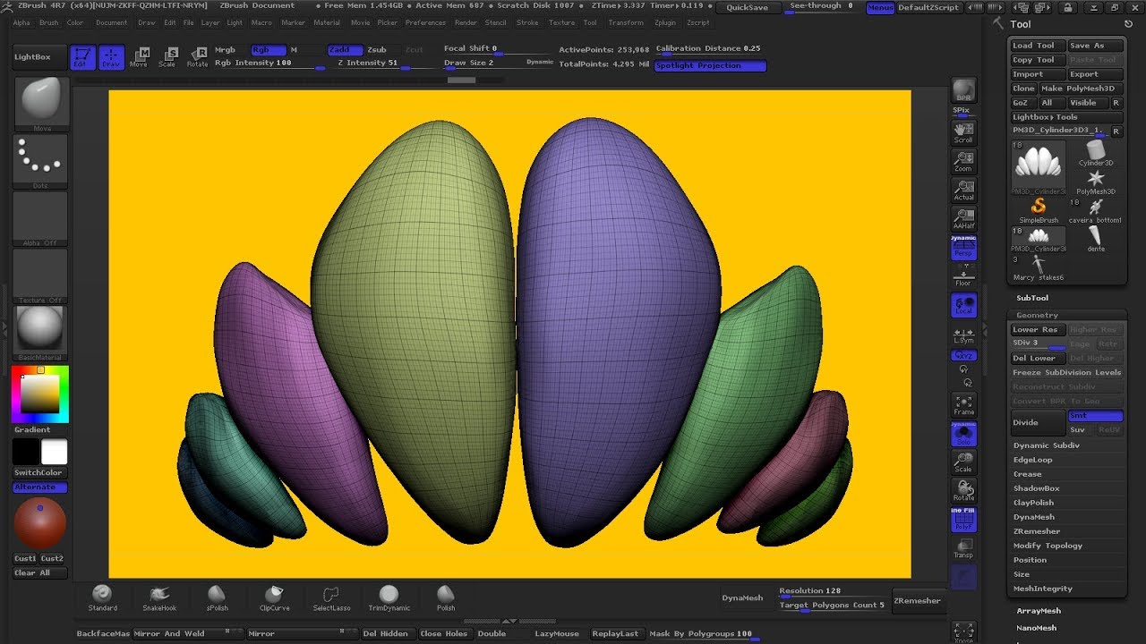Click the Frame mesh icon
Viewport: 1146px width, 644px height.
click(963, 404)
